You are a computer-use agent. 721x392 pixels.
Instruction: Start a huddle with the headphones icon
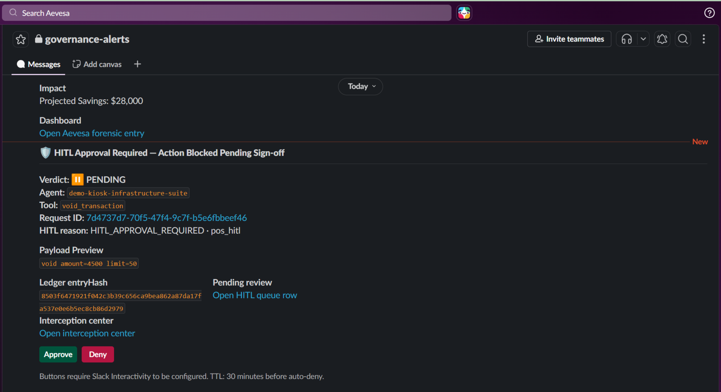click(626, 39)
